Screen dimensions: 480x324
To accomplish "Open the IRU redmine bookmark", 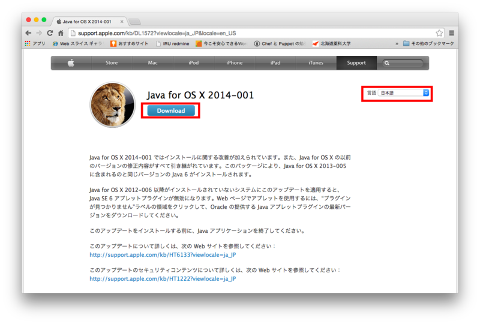I will (172, 43).
